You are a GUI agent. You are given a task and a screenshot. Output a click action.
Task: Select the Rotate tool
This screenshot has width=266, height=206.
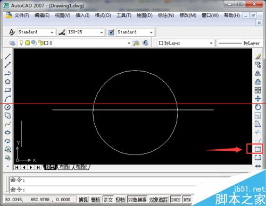tap(258, 107)
